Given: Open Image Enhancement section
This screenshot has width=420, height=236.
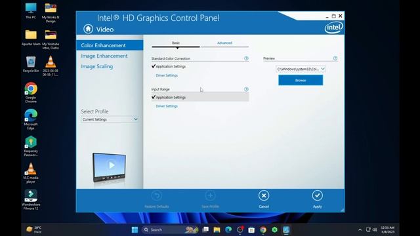Looking at the screenshot, I should click(104, 56).
